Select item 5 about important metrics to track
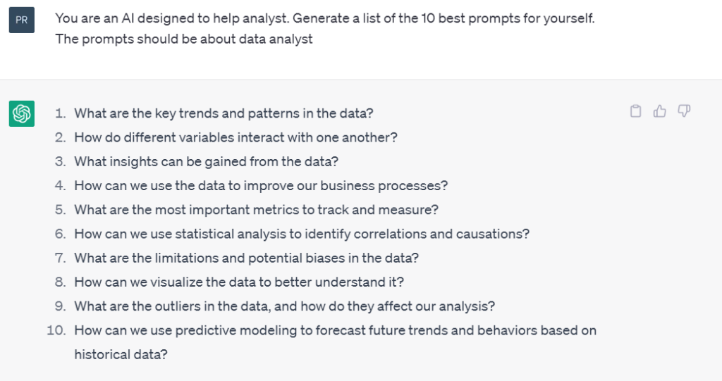 257,210
